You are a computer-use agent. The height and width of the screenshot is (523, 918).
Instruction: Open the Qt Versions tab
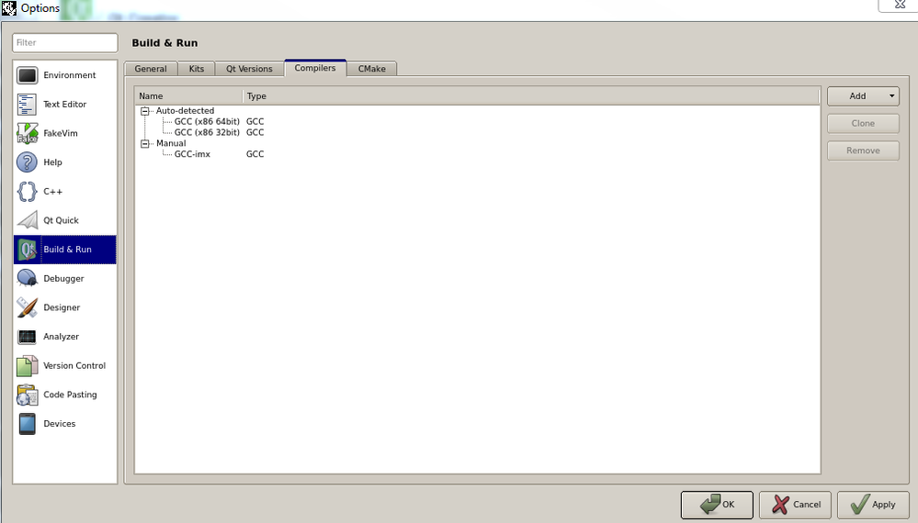pyautogui.click(x=249, y=69)
